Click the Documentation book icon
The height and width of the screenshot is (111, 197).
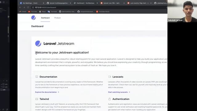tap(37, 77)
